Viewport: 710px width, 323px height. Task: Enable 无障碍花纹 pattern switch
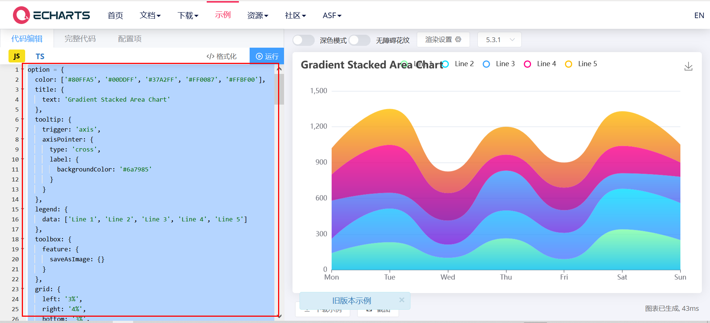[359, 40]
